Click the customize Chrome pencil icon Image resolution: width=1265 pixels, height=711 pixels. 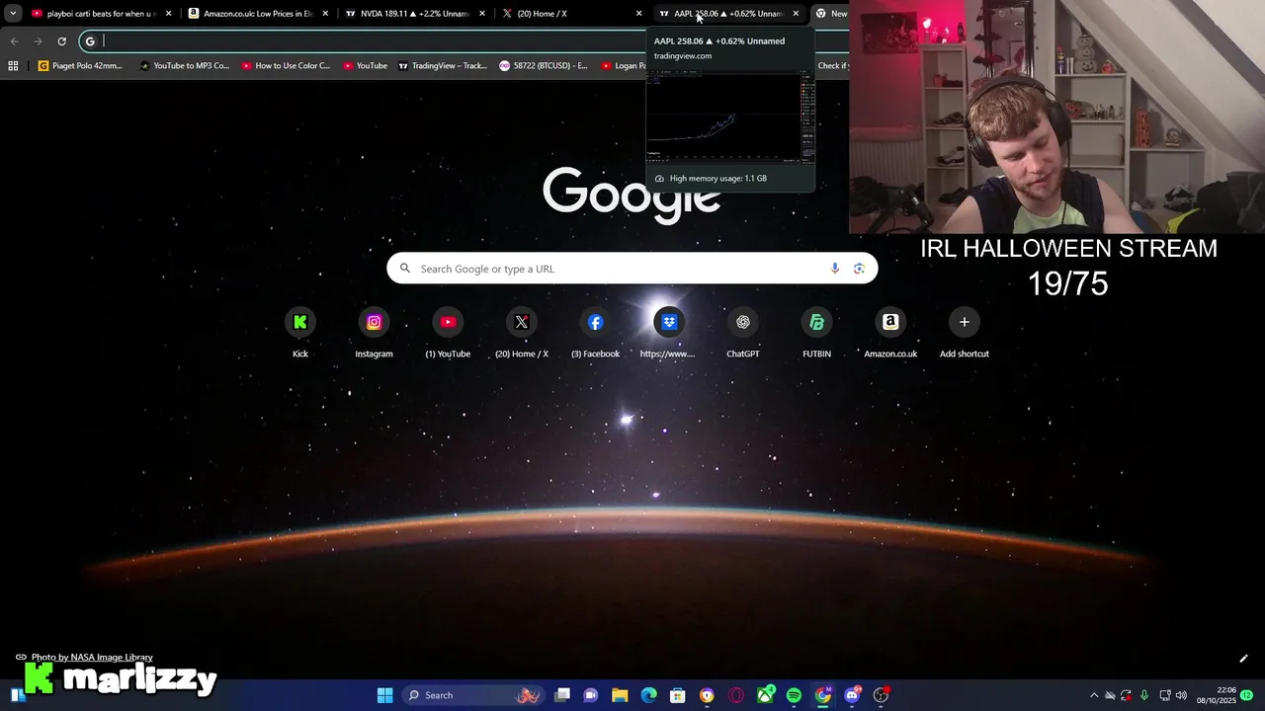(1243, 659)
